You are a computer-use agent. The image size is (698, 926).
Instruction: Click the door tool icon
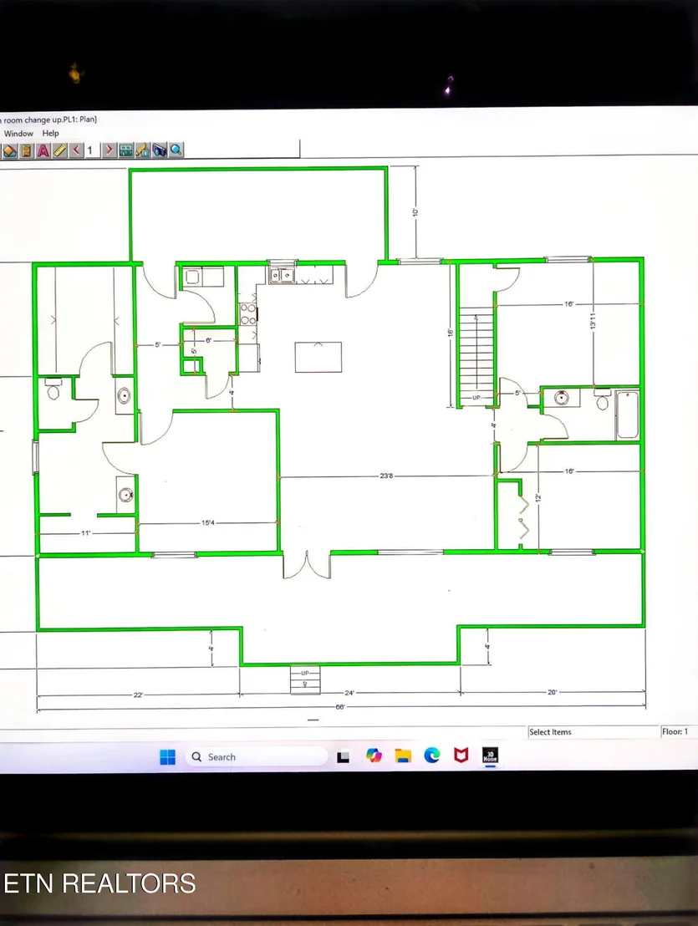coord(27,150)
